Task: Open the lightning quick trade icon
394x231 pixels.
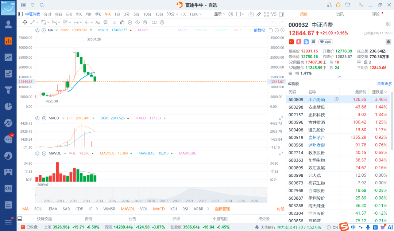Action: (x=299, y=42)
